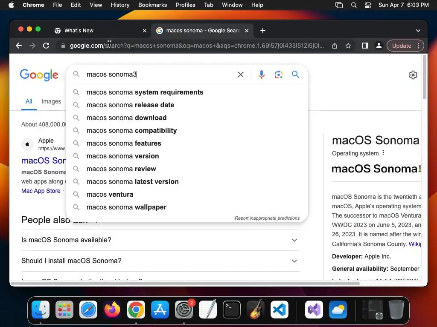Open the Wikipedia link in knowledge panel
The image size is (437, 327).
tap(415, 244)
